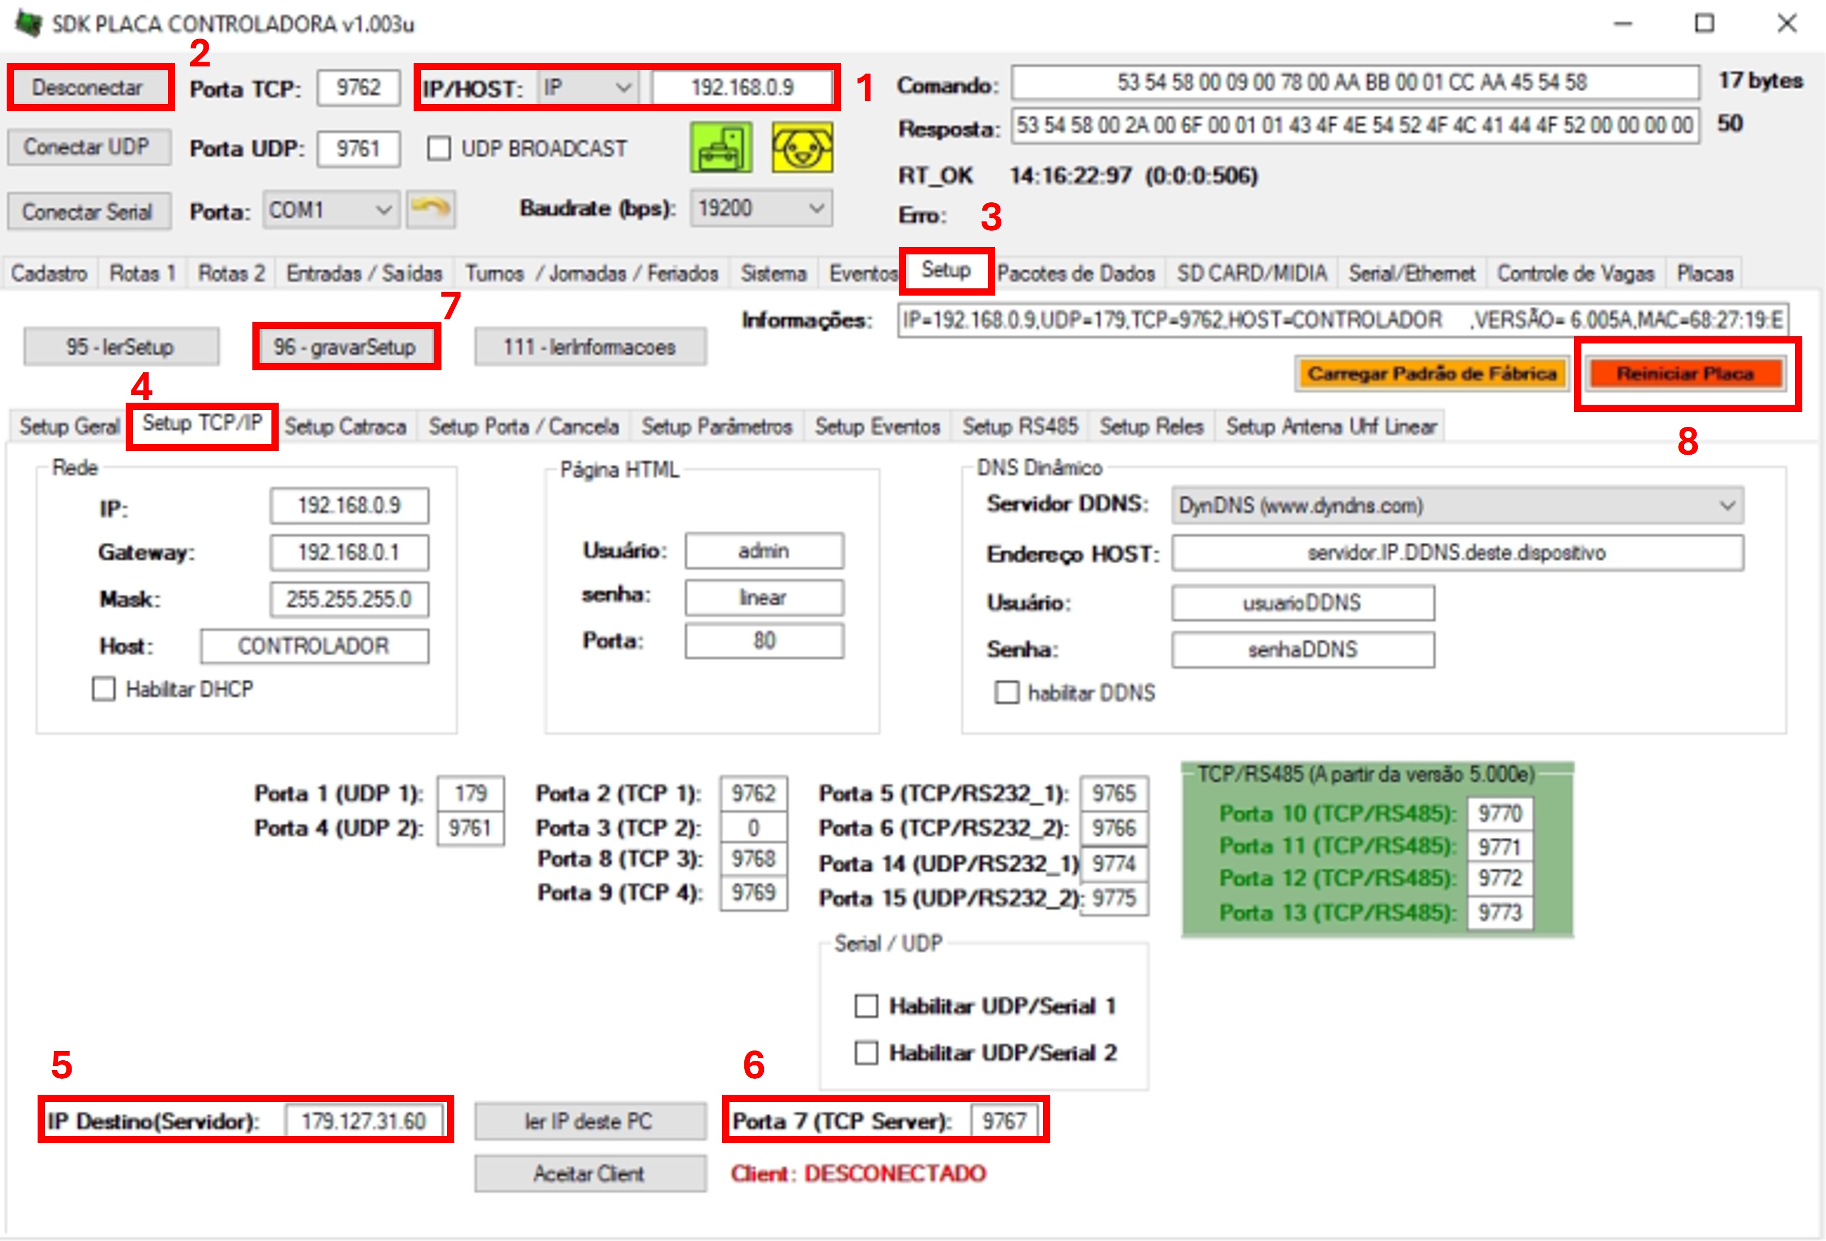Open the Setup Catraca sub-tab

click(x=345, y=426)
